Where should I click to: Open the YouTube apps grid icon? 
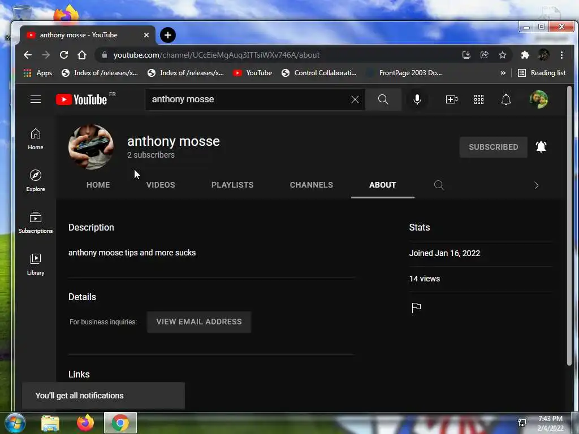coord(478,99)
